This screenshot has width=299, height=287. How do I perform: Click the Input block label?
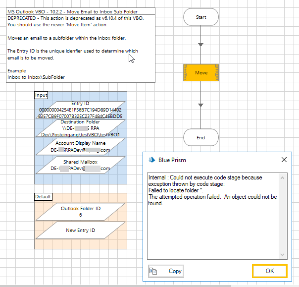(x=41, y=95)
